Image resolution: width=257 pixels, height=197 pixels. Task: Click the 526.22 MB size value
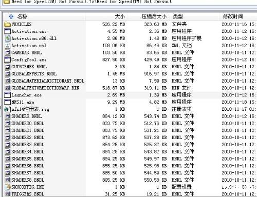point(114,24)
